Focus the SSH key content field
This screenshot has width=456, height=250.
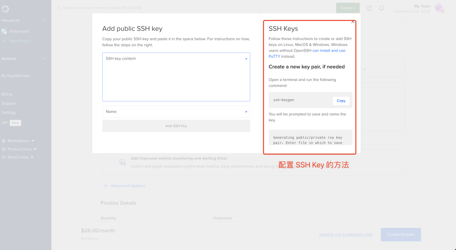tap(176, 77)
